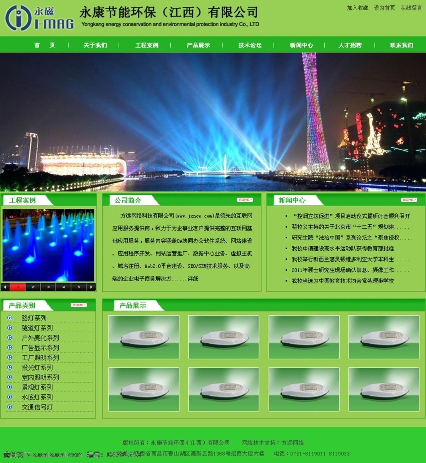Open news item 研究生院 法治中国 系列论坛
Image resolution: width=426 pixels, height=463 pixels.
pyautogui.click(x=352, y=238)
